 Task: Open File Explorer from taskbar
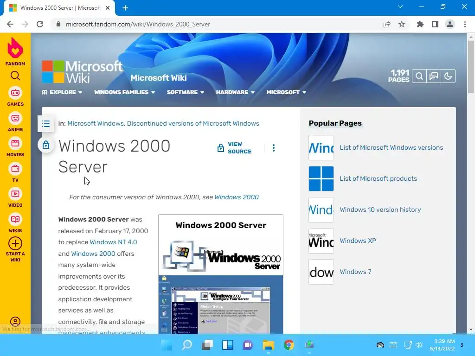coord(269,345)
